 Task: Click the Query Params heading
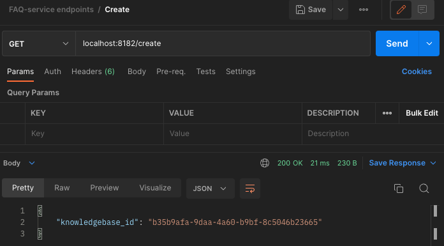33,93
